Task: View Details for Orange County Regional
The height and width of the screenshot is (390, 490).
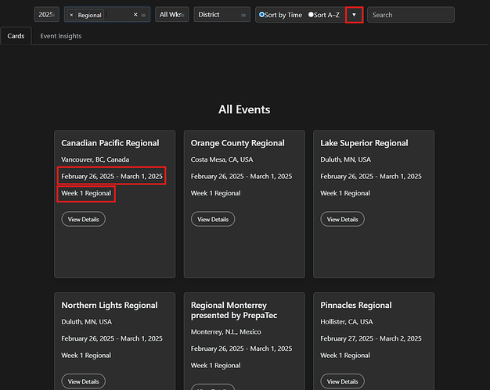Action: click(x=213, y=220)
